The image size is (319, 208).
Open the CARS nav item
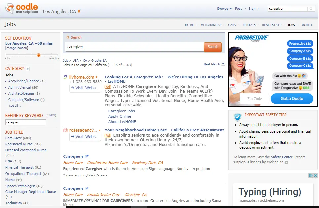point(232,25)
